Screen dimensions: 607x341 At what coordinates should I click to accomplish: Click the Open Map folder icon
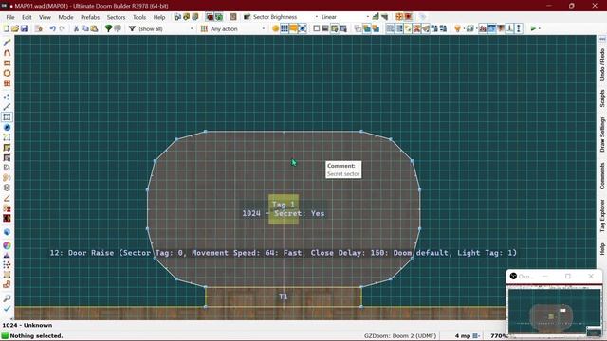click(15, 28)
